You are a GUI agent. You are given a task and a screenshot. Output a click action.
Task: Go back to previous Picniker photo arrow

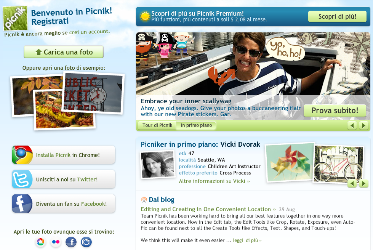352,183
